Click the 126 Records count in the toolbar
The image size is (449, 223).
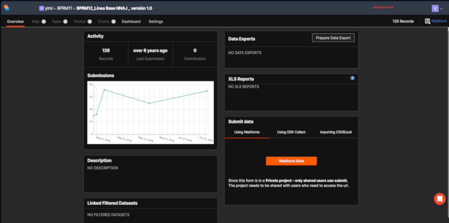[x=403, y=21]
